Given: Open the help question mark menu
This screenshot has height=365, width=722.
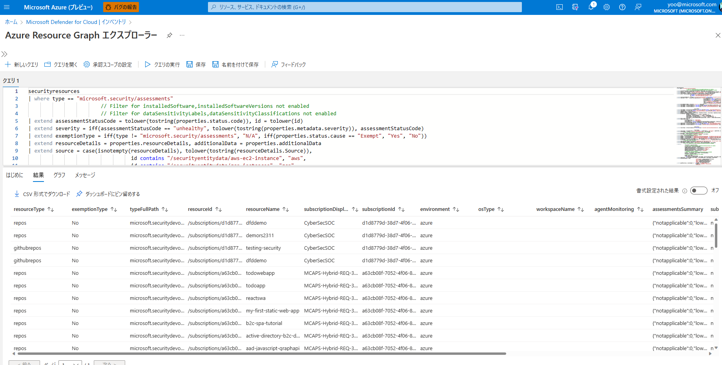Looking at the screenshot, I should coord(622,7).
